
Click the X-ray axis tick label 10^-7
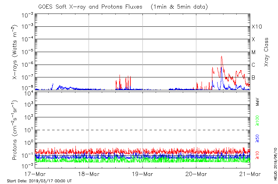(27, 77)
